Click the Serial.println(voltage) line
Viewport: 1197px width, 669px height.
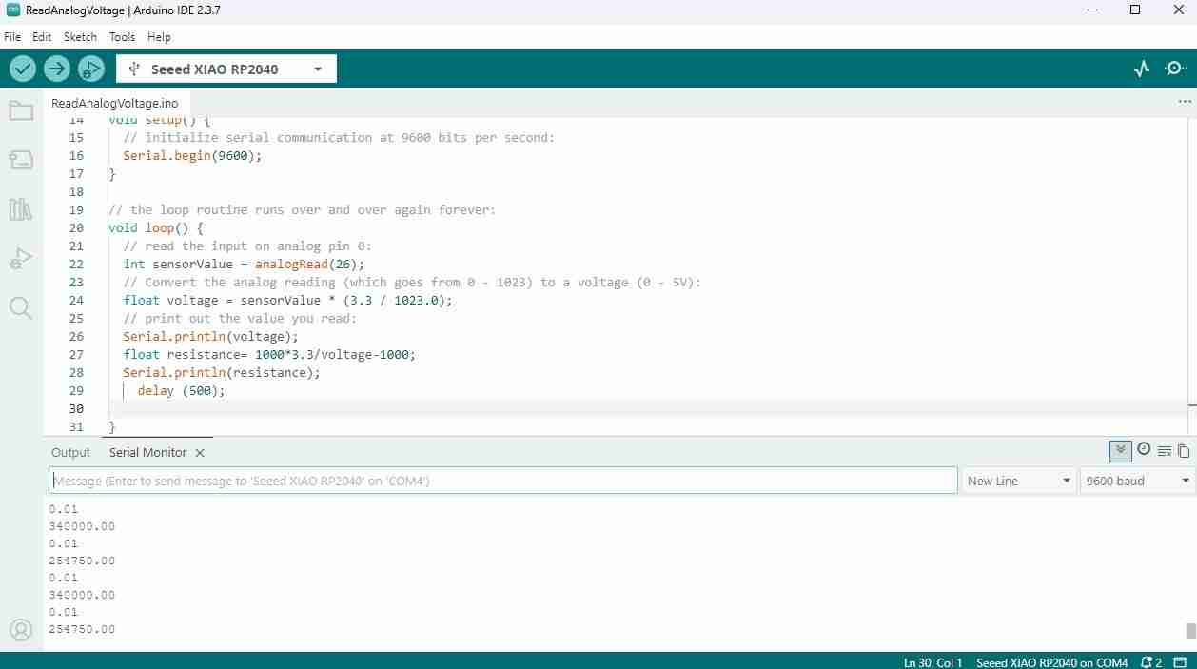210,336
